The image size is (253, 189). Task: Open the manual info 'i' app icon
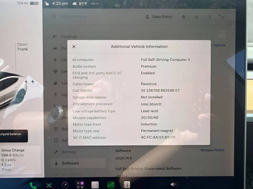pos(127,185)
